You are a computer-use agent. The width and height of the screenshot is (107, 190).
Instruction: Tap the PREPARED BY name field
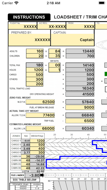tap(29, 40)
